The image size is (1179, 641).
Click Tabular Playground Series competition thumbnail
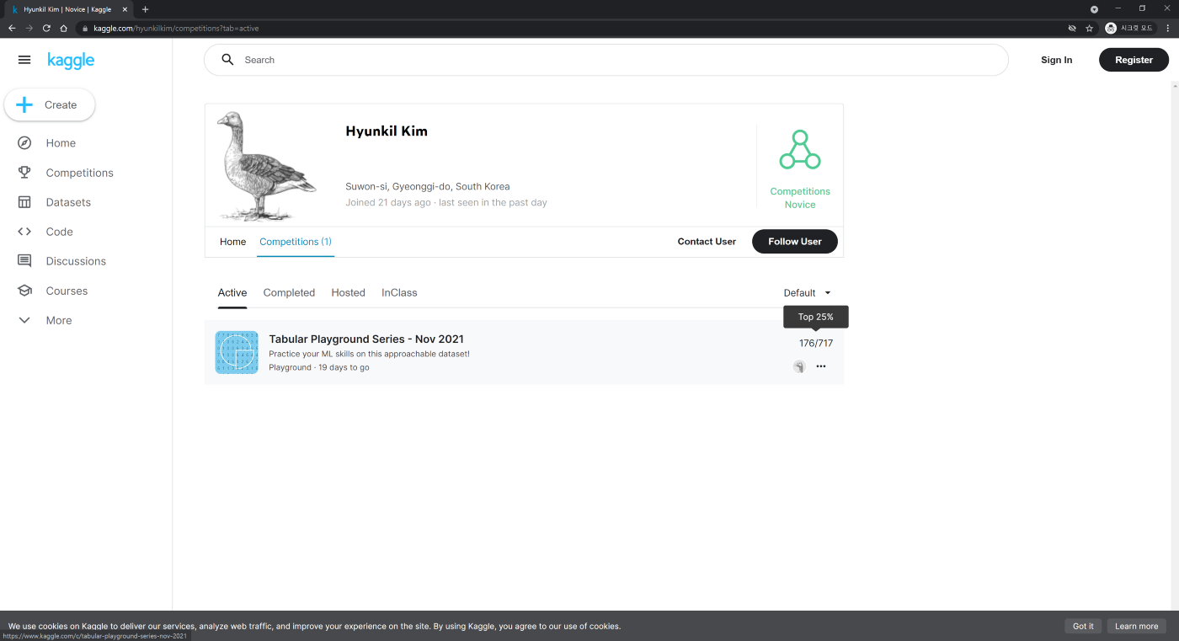tap(237, 352)
